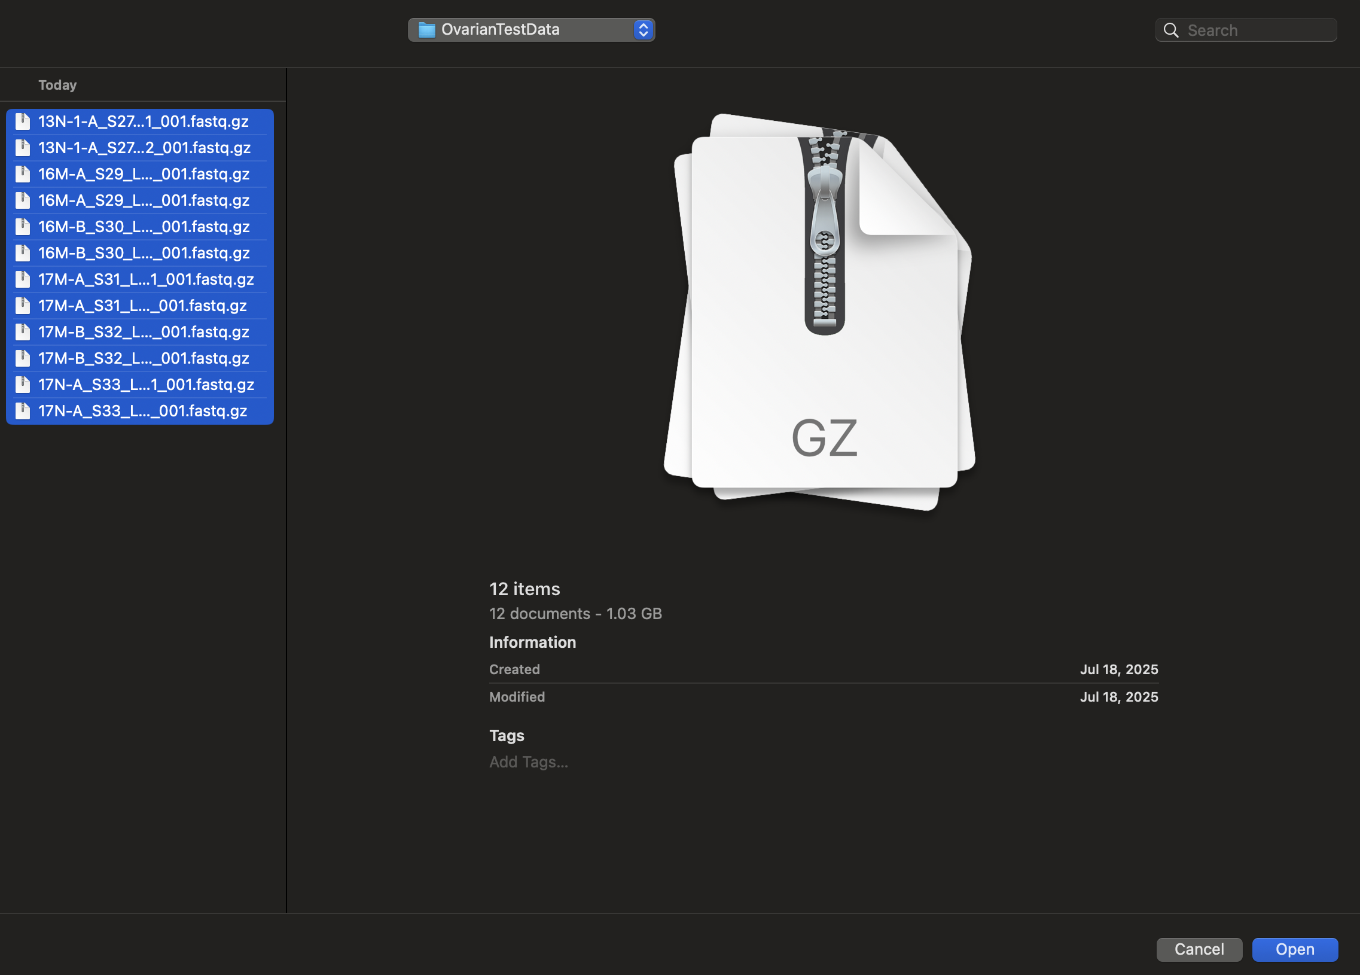The height and width of the screenshot is (975, 1360).
Task: Click the file icon of 16M-A_S29 first entry
Action: pyautogui.click(x=23, y=175)
